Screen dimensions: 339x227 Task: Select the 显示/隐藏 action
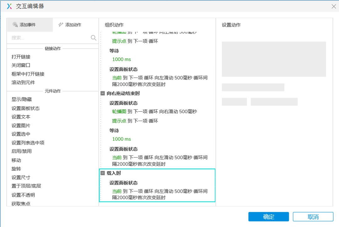click(22, 99)
